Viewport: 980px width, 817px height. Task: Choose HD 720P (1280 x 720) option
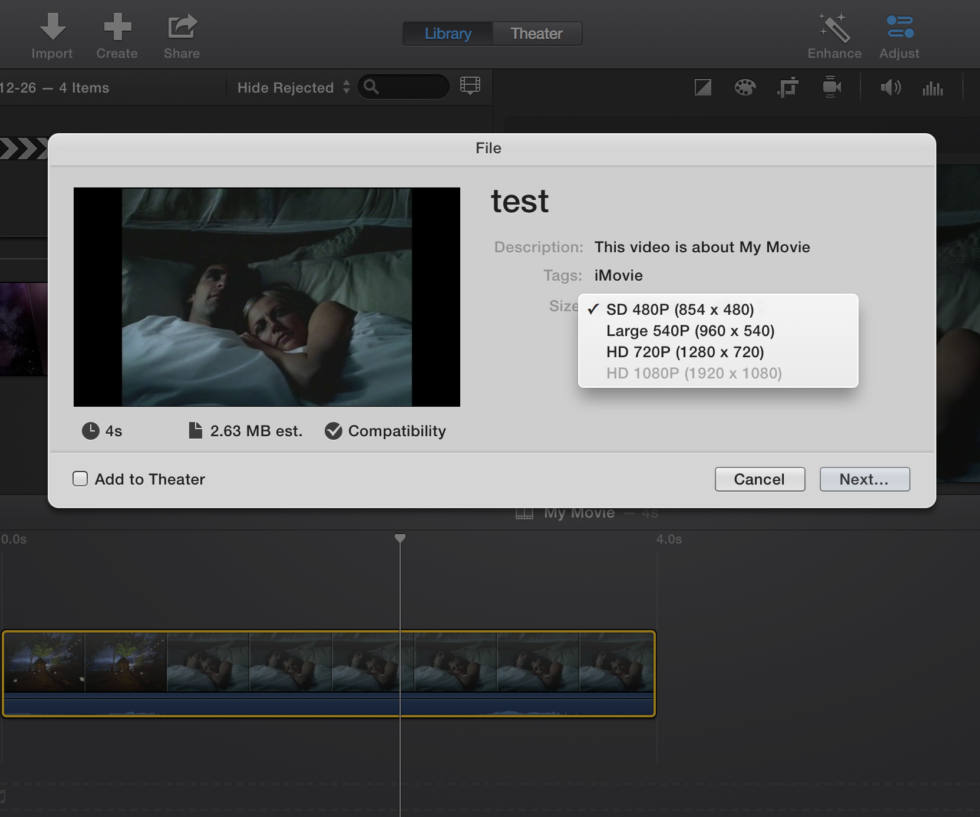pyautogui.click(x=685, y=352)
